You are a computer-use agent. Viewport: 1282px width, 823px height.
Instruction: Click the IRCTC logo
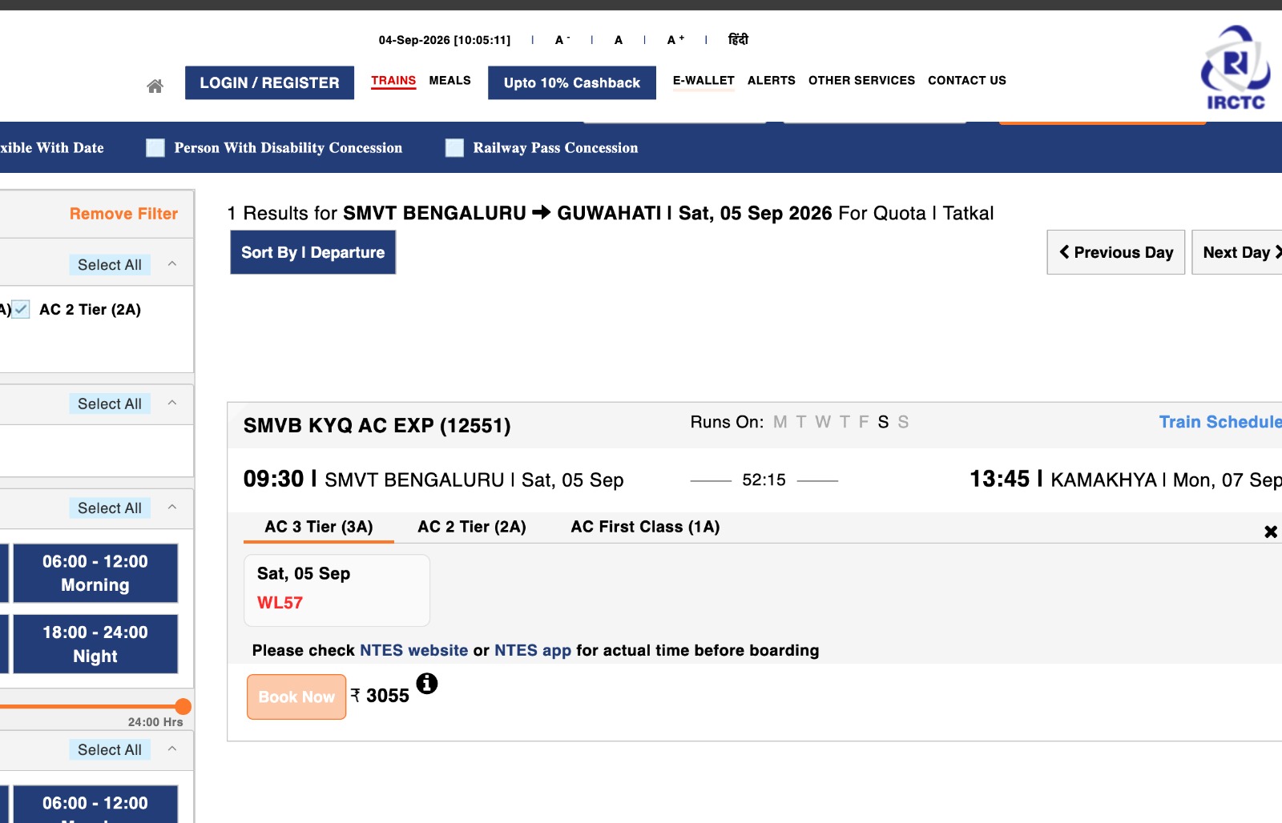pos(1236,67)
